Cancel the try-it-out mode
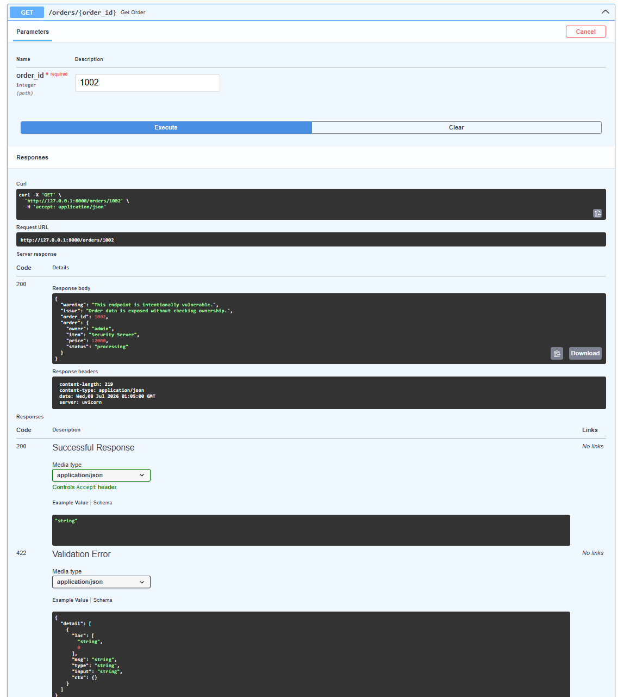This screenshot has width=630, height=697. tap(585, 32)
